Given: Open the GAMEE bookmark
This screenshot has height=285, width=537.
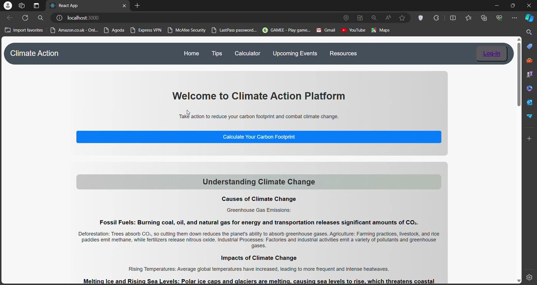Looking at the screenshot, I should coord(286,30).
